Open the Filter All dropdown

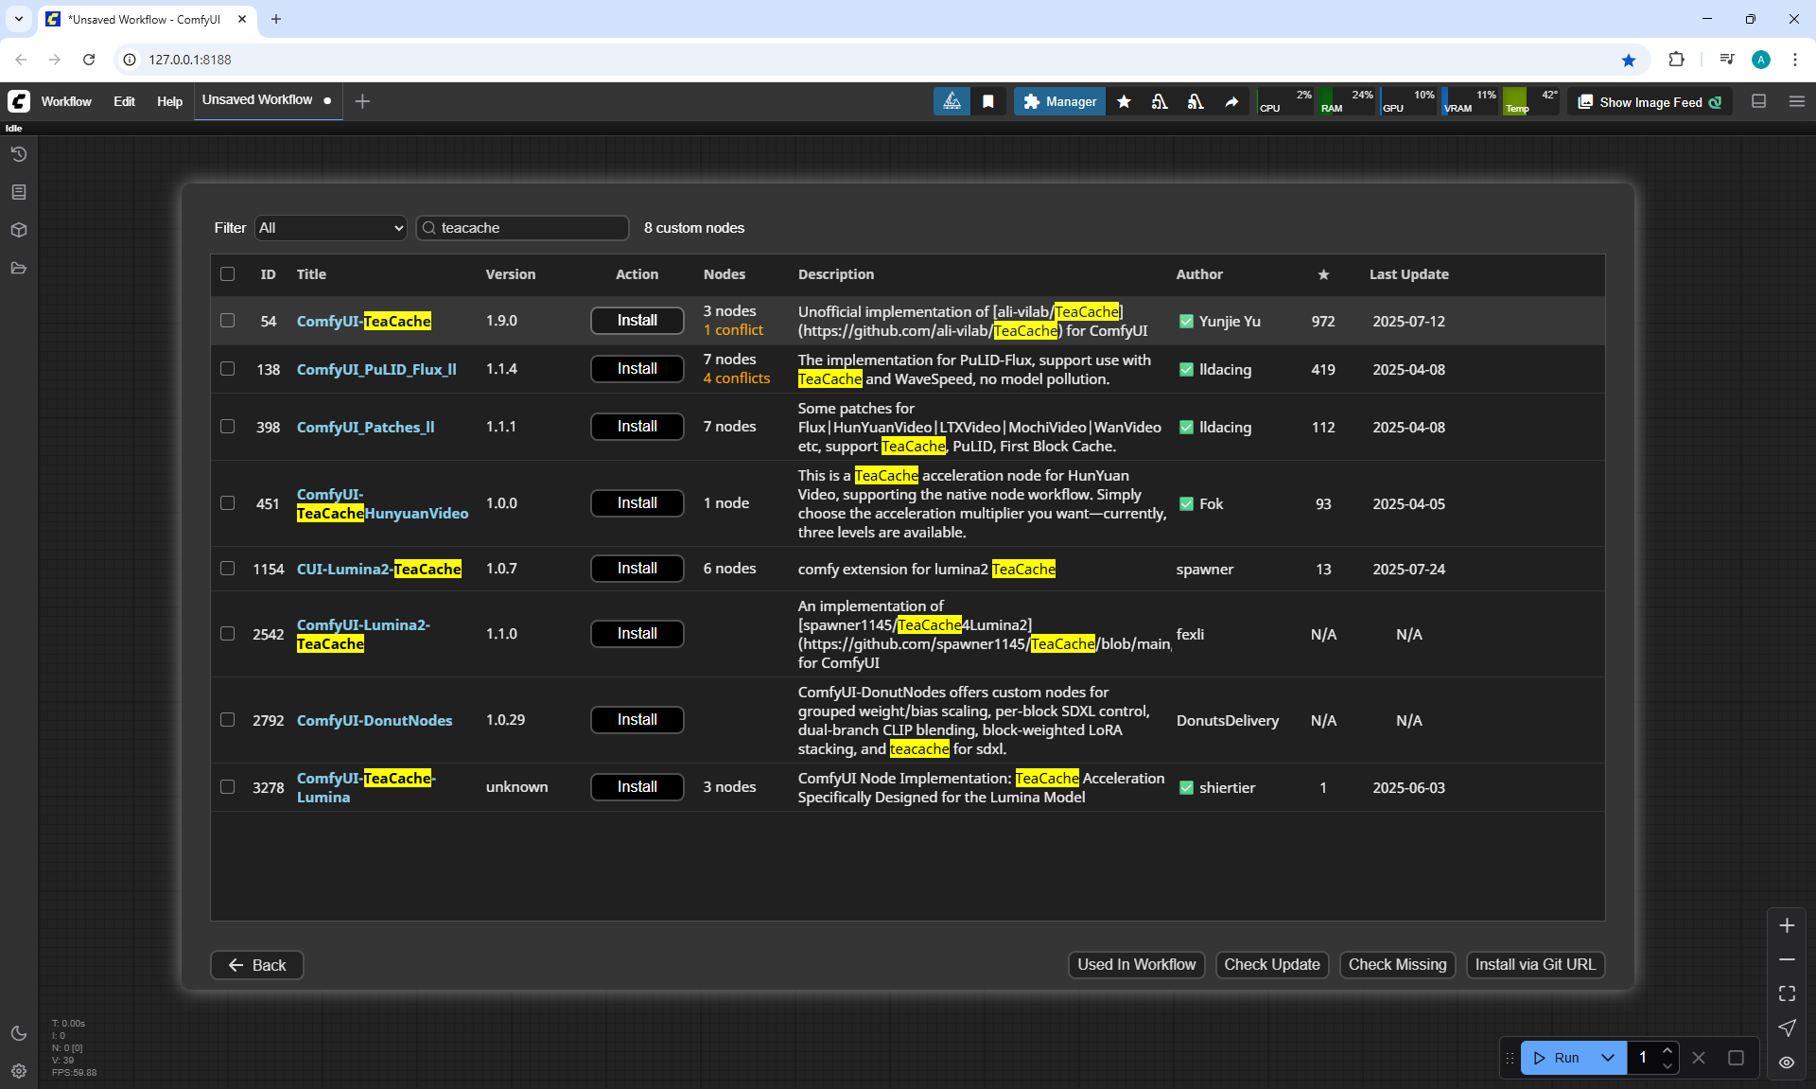[330, 228]
